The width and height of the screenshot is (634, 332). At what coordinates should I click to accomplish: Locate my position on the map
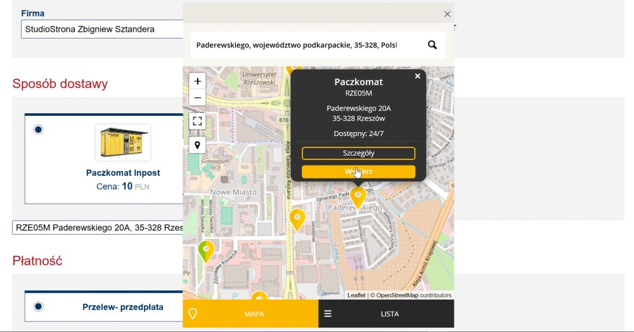pyautogui.click(x=197, y=145)
